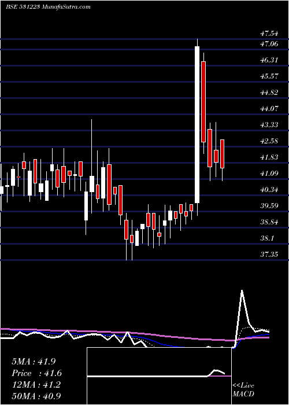Screen dimensions: 289x405
Task: Click the tallest white candlestick reaching 47.06
Action: 197,124
